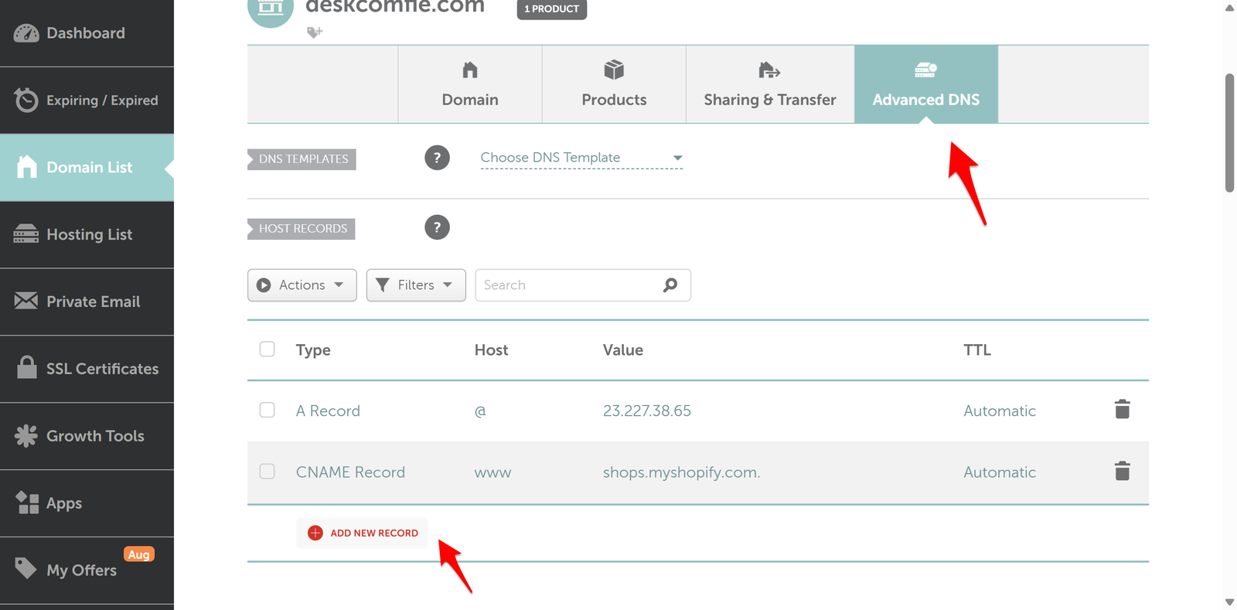
Task: Click Automatic TTL of A Record
Action: tap(1000, 411)
